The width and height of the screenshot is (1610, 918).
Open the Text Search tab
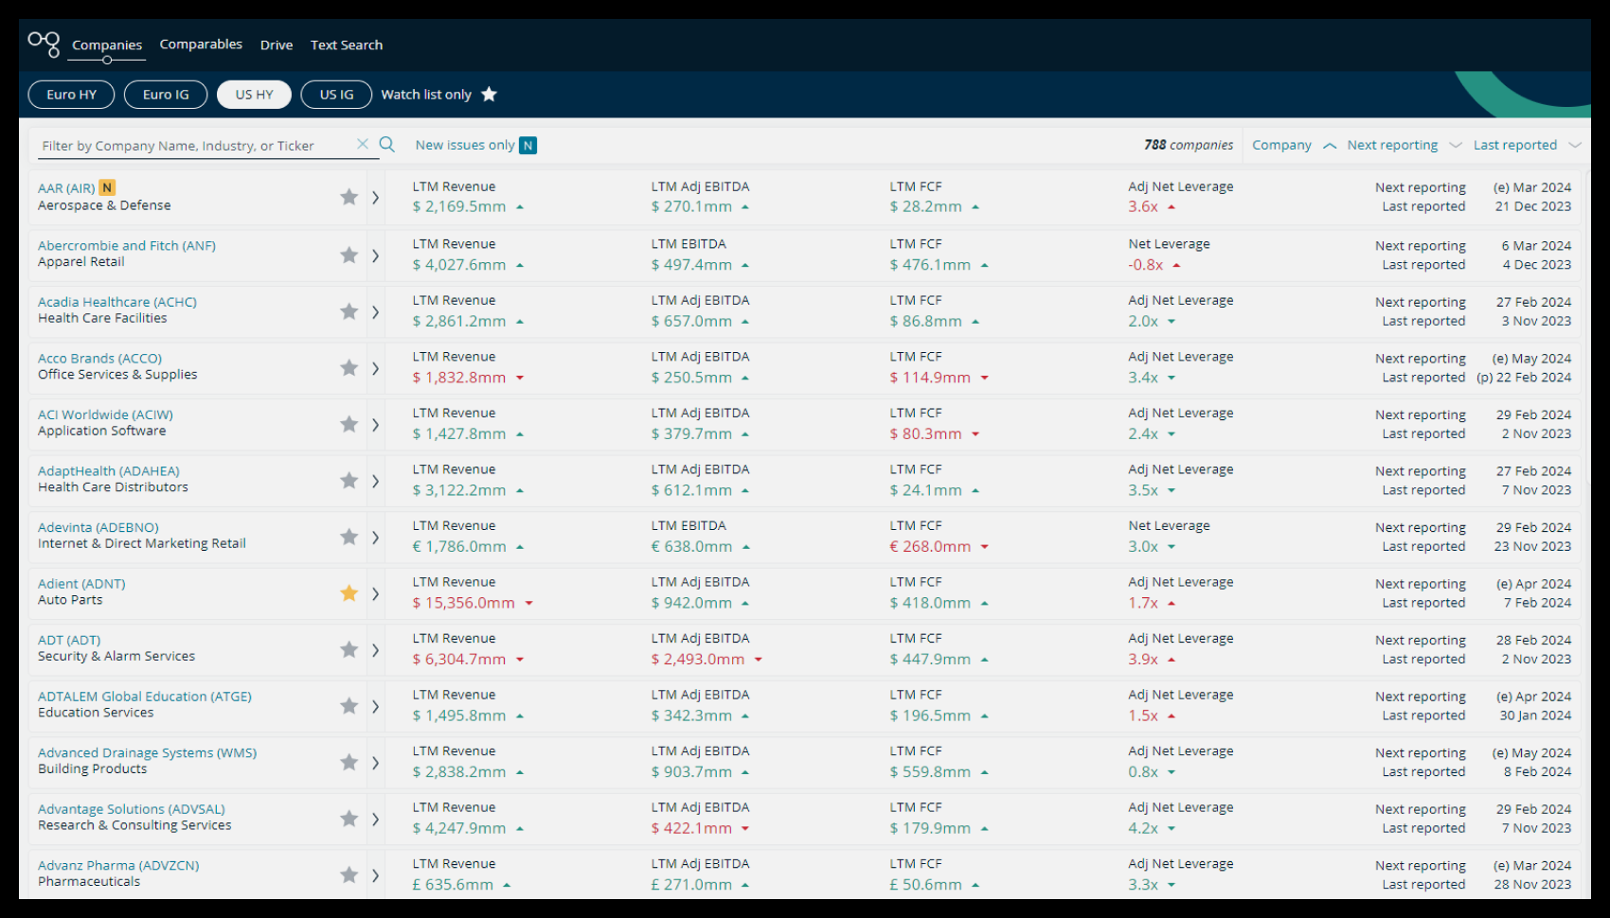[347, 44]
